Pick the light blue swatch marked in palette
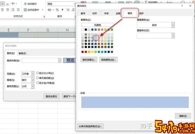Viewport: 195px width, 134px height. [x=96, y=38]
